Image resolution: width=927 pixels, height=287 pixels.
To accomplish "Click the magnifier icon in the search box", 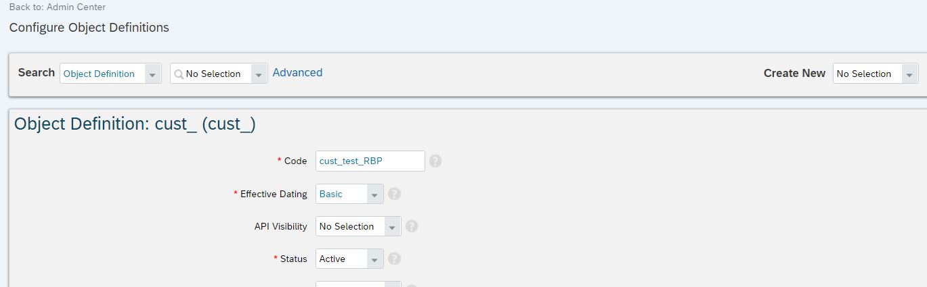I will click(178, 74).
